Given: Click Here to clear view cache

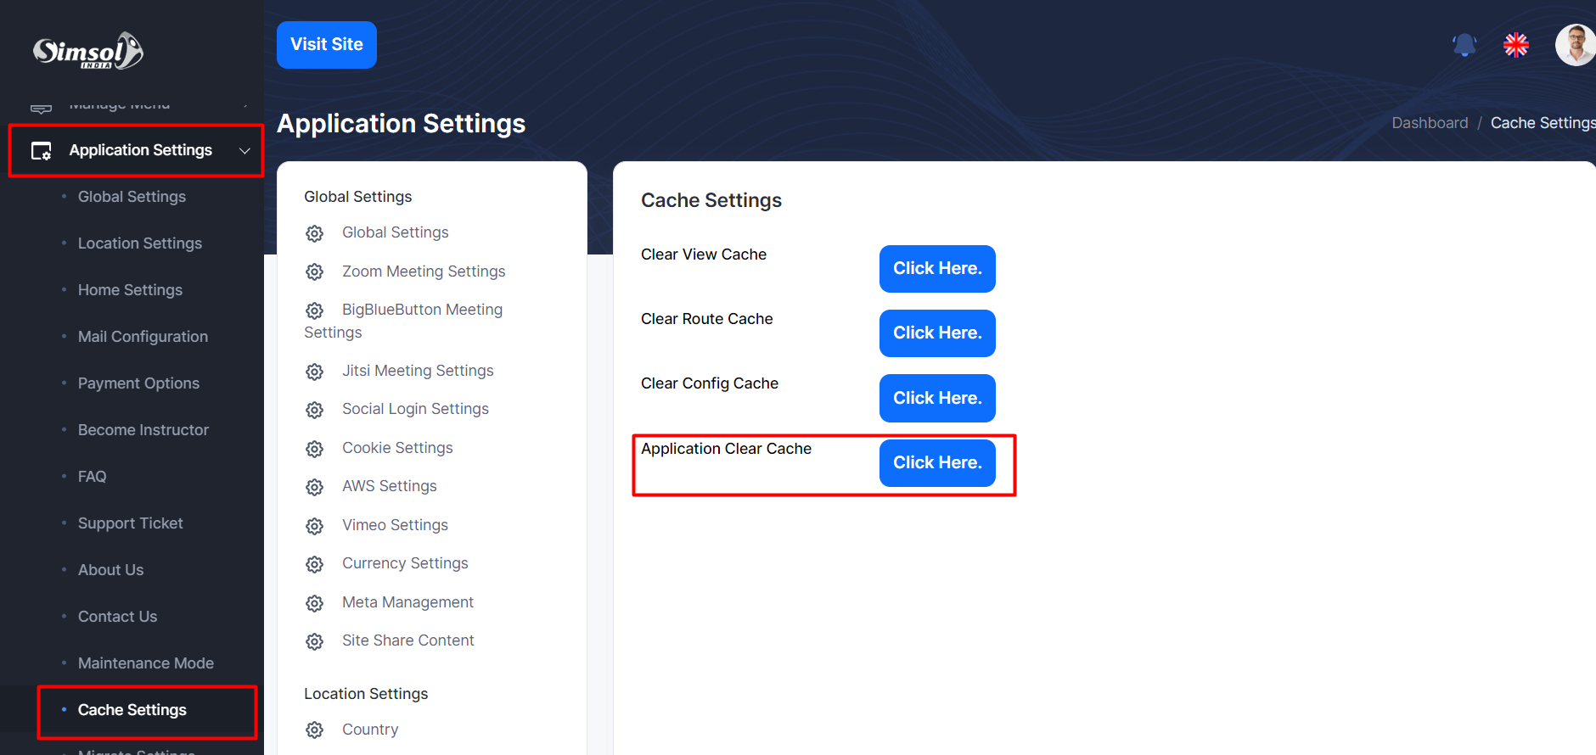Looking at the screenshot, I should [937, 269].
